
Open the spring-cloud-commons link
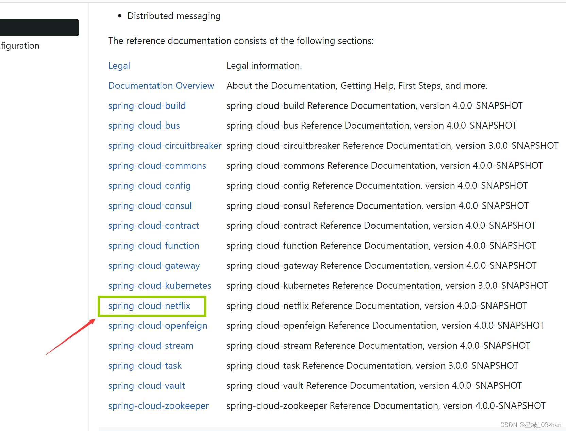[157, 166]
